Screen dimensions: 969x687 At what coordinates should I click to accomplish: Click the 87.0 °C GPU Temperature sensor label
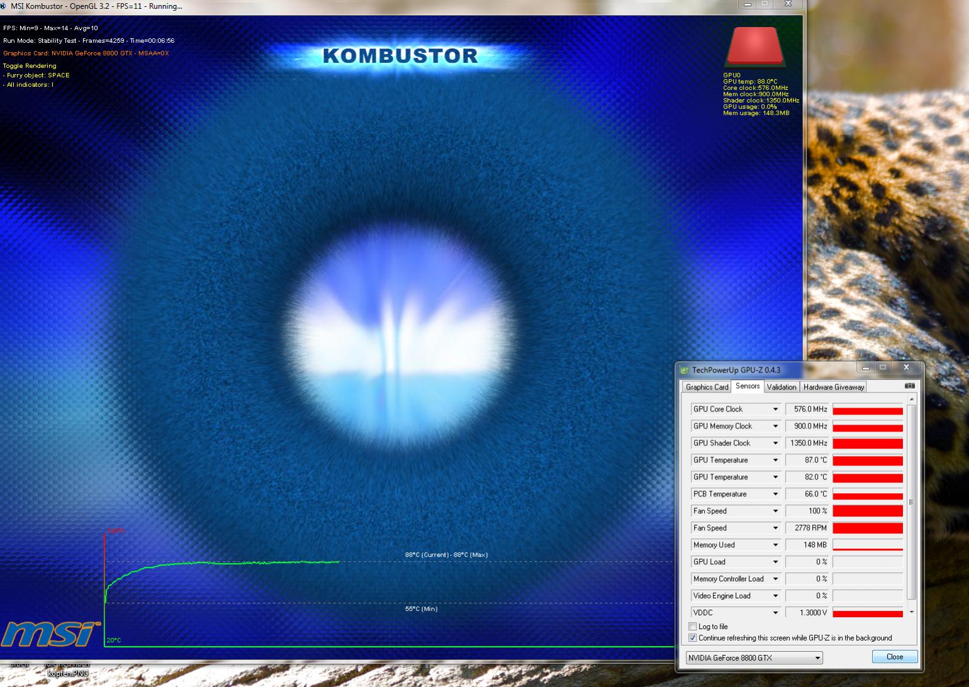[720, 460]
